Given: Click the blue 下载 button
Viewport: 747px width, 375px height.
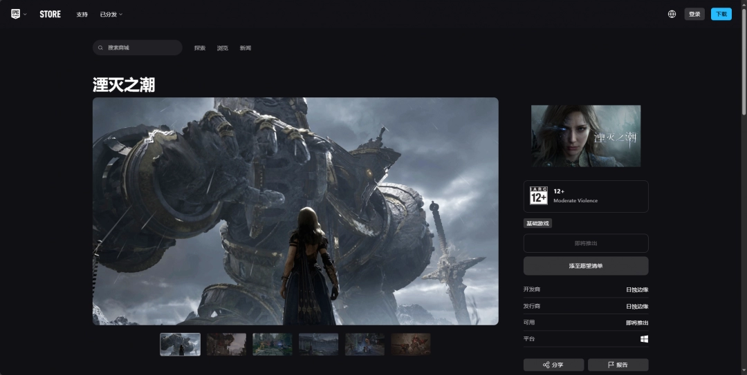Looking at the screenshot, I should coord(721,14).
